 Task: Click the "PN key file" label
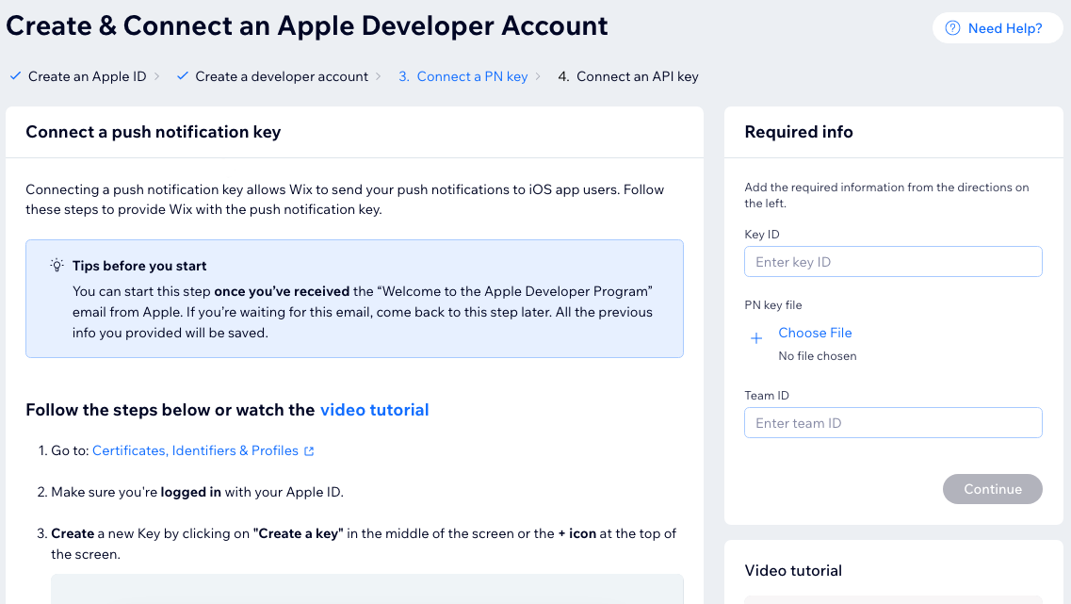tap(773, 305)
